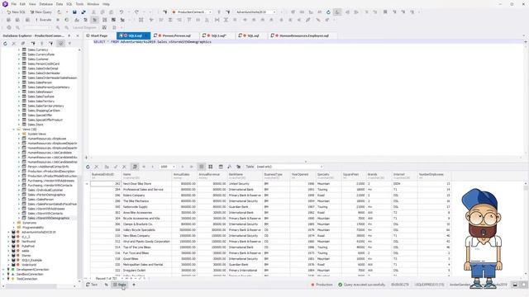Click the cancel X icon in grid toolbar
The width and height of the screenshot is (529, 297).
97,167
